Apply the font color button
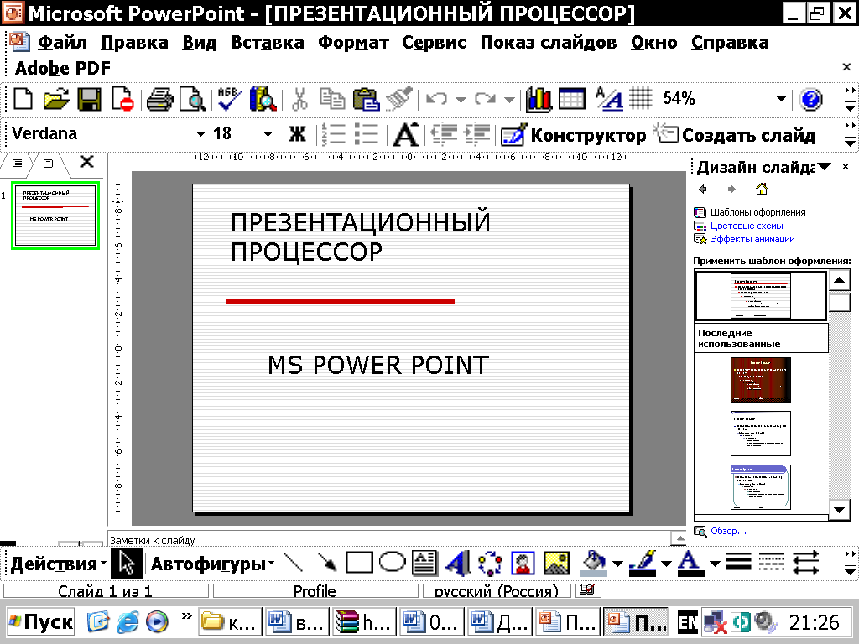This screenshot has height=644, width=859. pos(691,563)
